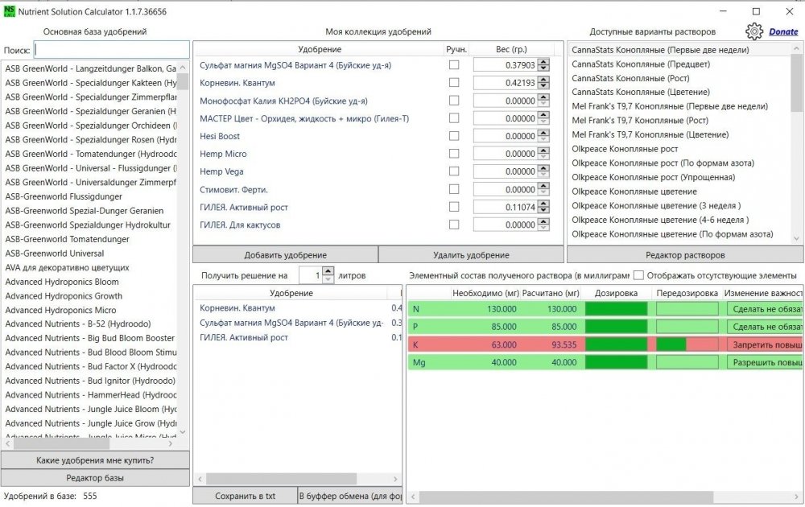Open settings via the gear icon
Image resolution: width=805 pixels, height=507 pixels.
(x=754, y=31)
